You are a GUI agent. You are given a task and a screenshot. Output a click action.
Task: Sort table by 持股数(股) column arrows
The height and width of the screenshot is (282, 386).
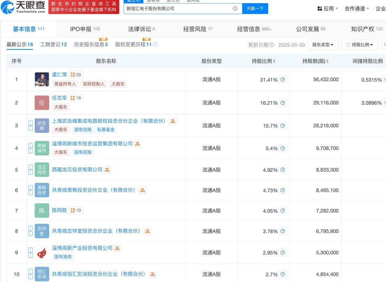point(327,61)
